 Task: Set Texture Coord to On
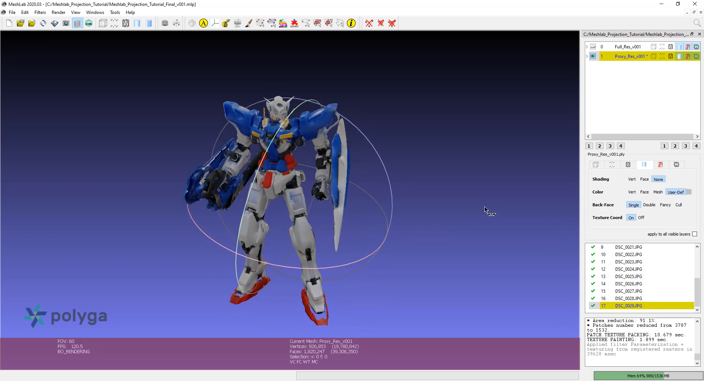point(631,218)
